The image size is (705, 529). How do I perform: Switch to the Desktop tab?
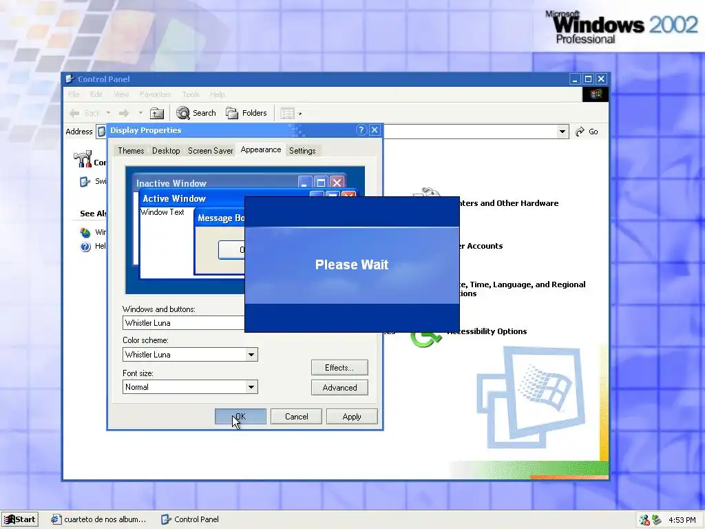166,151
